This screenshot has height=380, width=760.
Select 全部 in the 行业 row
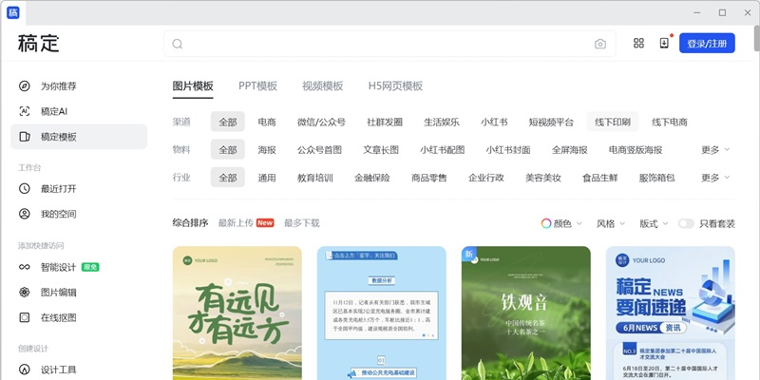228,178
